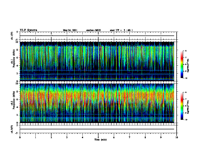Click the ch.1 "Frequency (kHz)" axis label
Image resolution: width=199 pixels, height=154 pixels.
[14, 59]
